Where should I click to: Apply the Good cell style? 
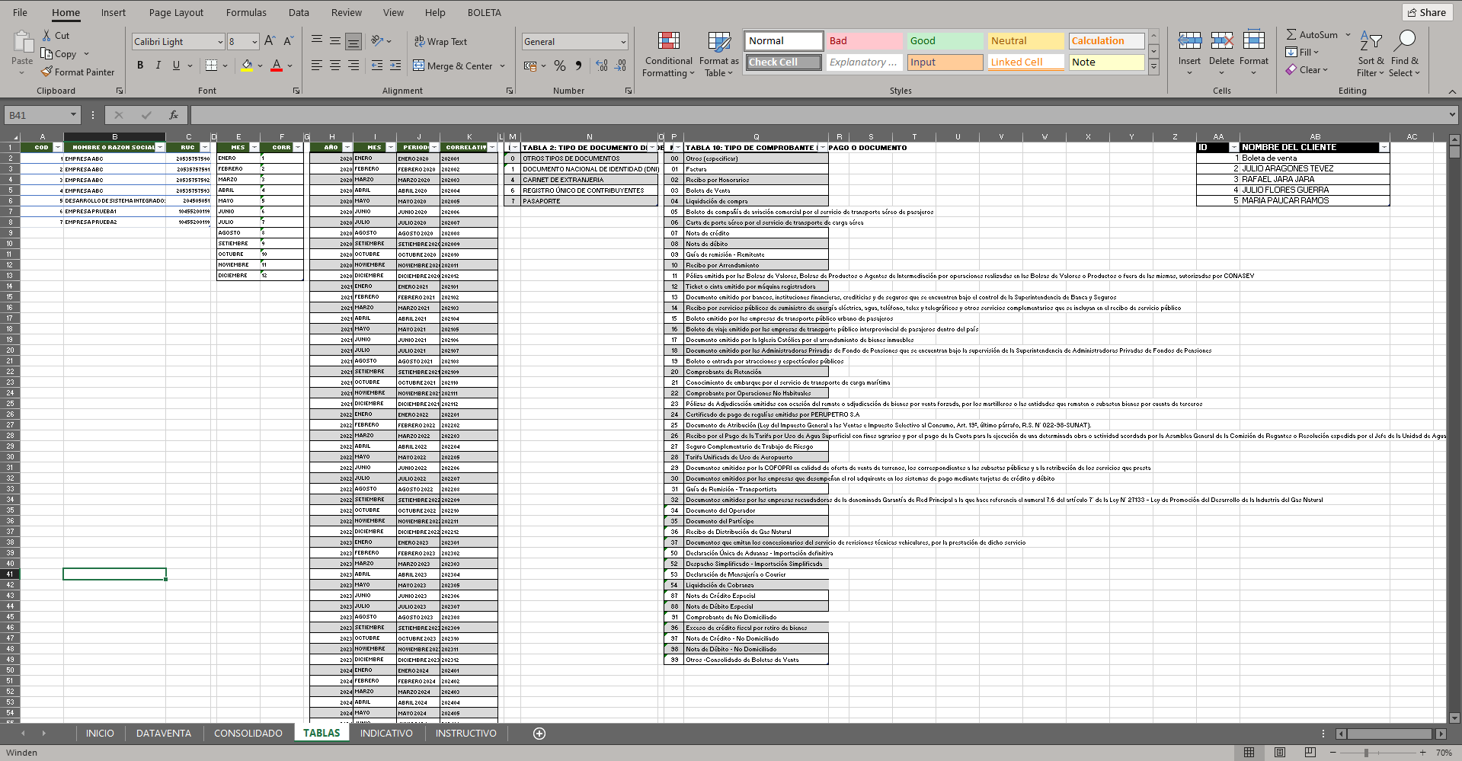(x=945, y=40)
